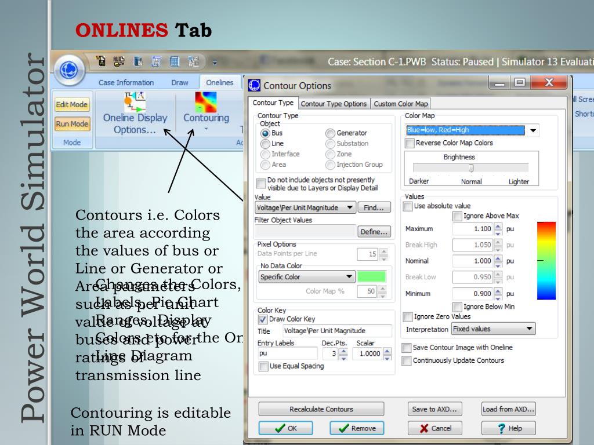Open Help from the dialog
This screenshot has height=445, width=594.
pyautogui.click(x=508, y=428)
